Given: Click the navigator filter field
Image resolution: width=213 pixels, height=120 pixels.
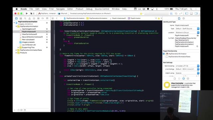Looking at the screenshot, I should point(37,110).
